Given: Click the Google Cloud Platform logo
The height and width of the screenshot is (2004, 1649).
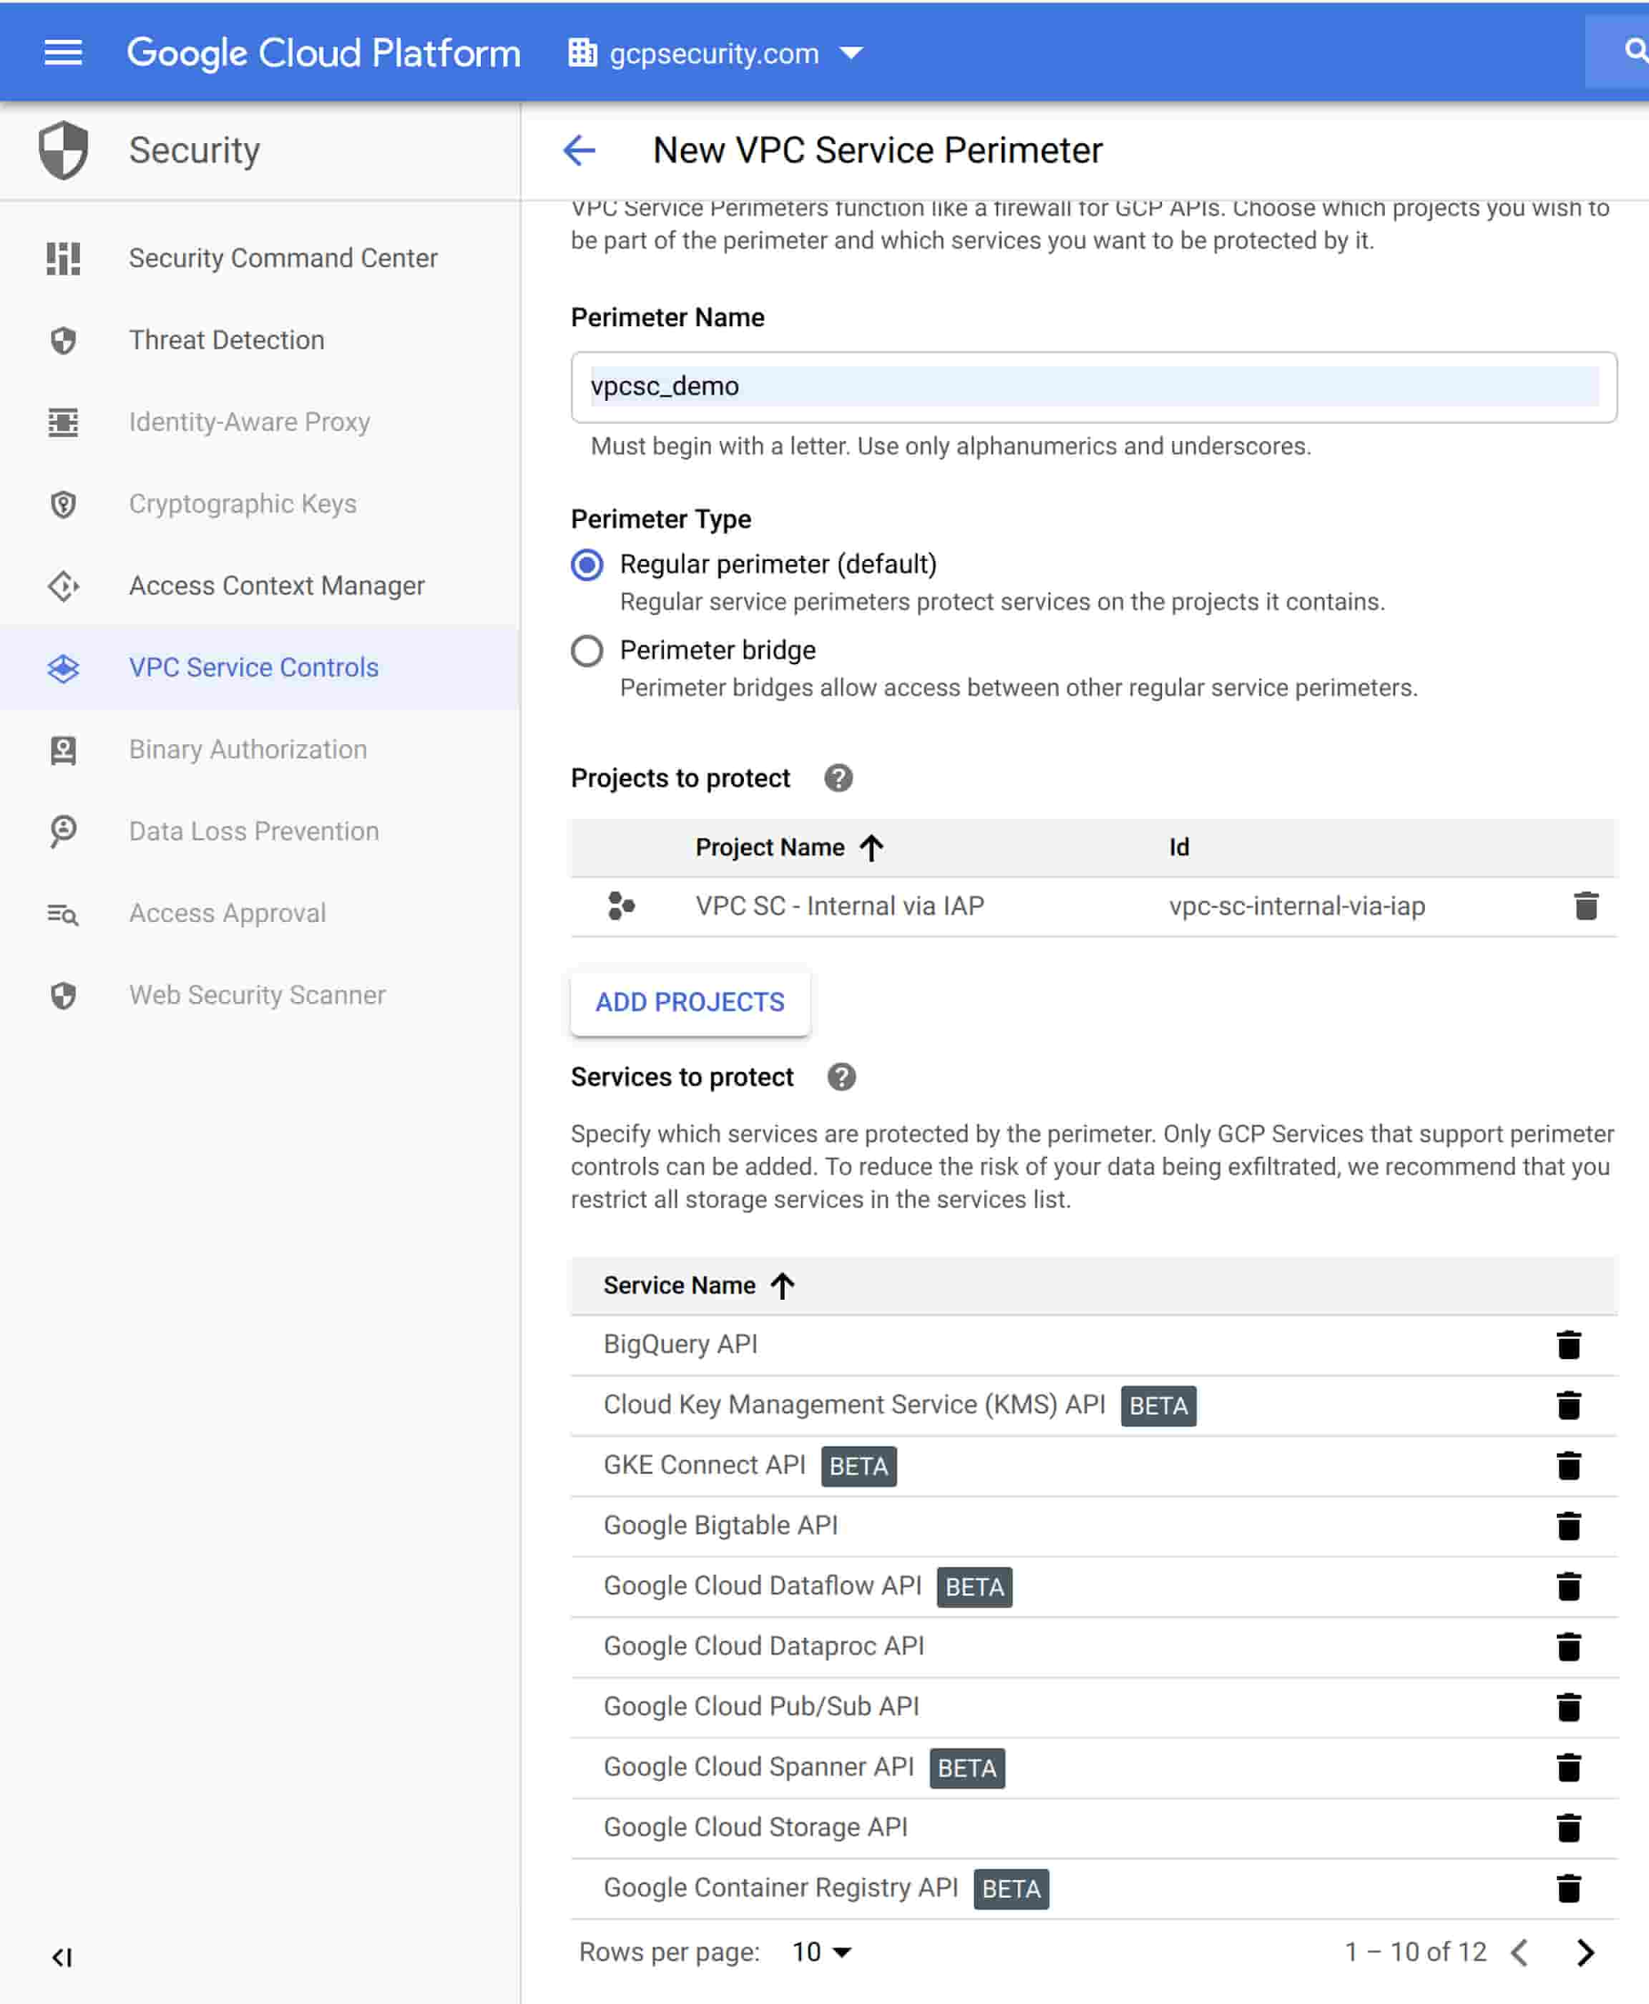Looking at the screenshot, I should 324,53.
